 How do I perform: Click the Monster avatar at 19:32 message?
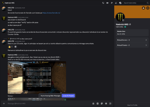pyautogui.click(x=4, y=56)
